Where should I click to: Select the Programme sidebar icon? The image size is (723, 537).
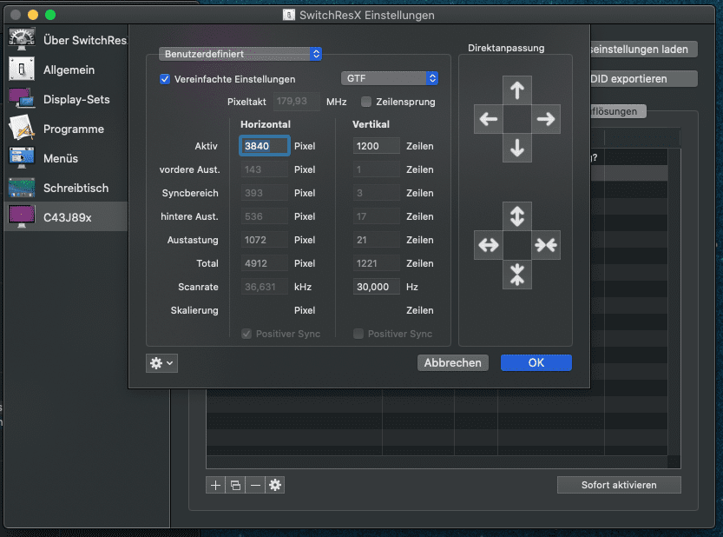point(21,129)
